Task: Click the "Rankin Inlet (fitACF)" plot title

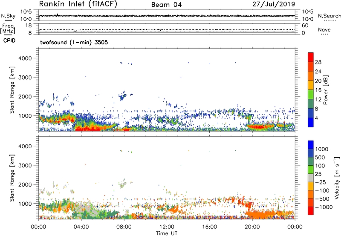Action: [x=78, y=4]
